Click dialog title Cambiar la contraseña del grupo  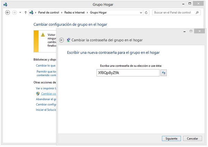(107, 40)
